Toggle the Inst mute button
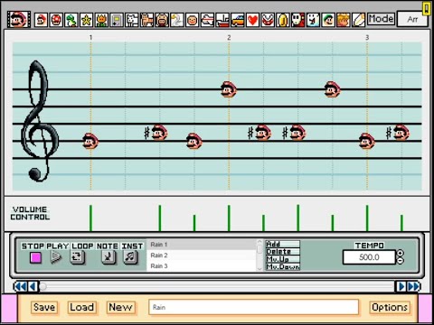Image resolution: width=434 pixels, height=325 pixels. (130, 257)
